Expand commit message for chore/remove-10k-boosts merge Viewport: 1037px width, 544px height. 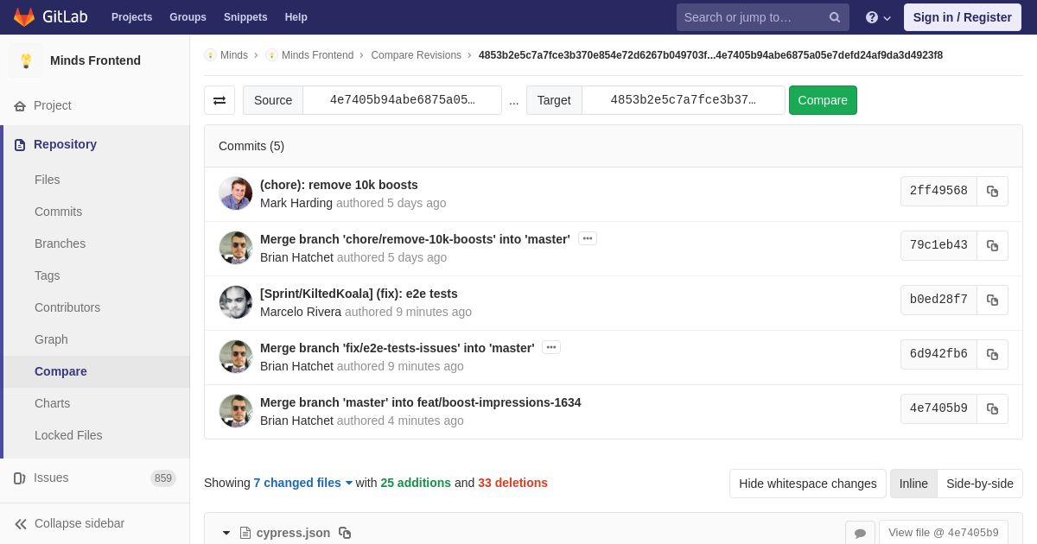[x=588, y=238]
